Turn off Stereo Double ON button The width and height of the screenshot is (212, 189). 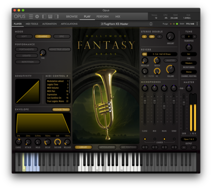(152, 37)
